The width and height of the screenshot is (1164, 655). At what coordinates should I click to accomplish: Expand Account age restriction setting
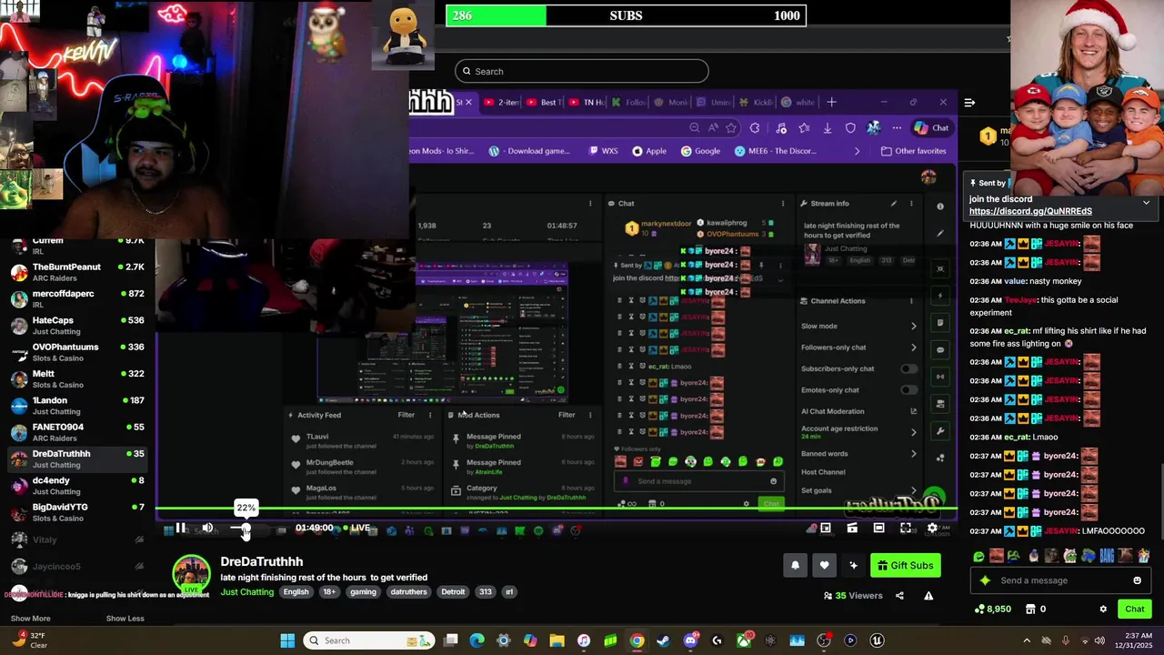859,432
